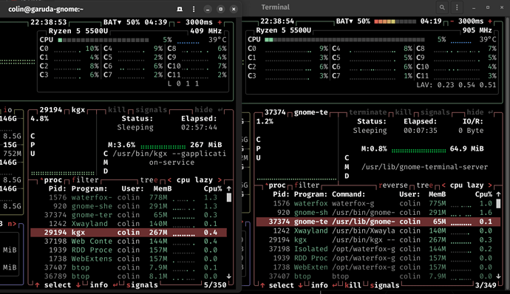Click info in Terminal proc footer
Viewport: 510px width, 294px height.
click(319, 286)
